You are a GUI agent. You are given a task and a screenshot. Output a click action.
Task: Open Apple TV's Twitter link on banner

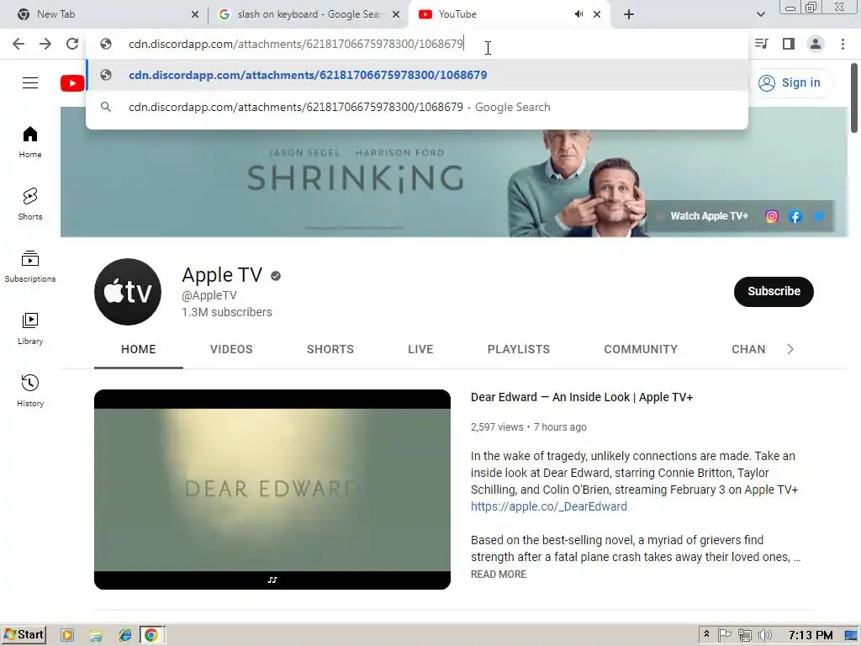coord(818,216)
